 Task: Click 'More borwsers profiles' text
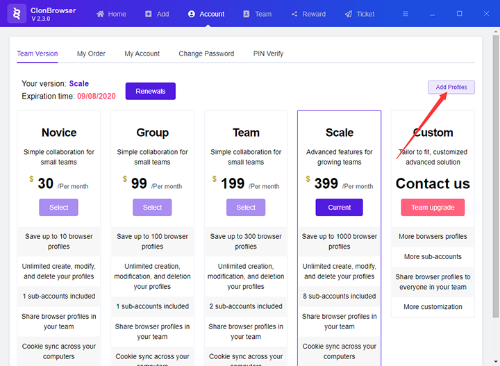point(433,237)
